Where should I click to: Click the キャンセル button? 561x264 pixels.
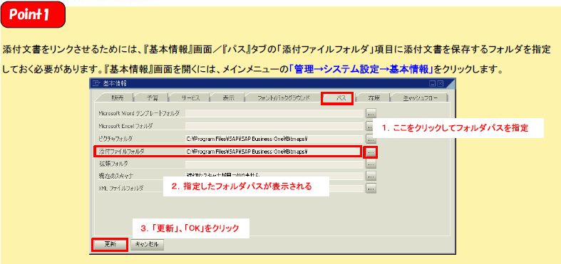tap(148, 245)
